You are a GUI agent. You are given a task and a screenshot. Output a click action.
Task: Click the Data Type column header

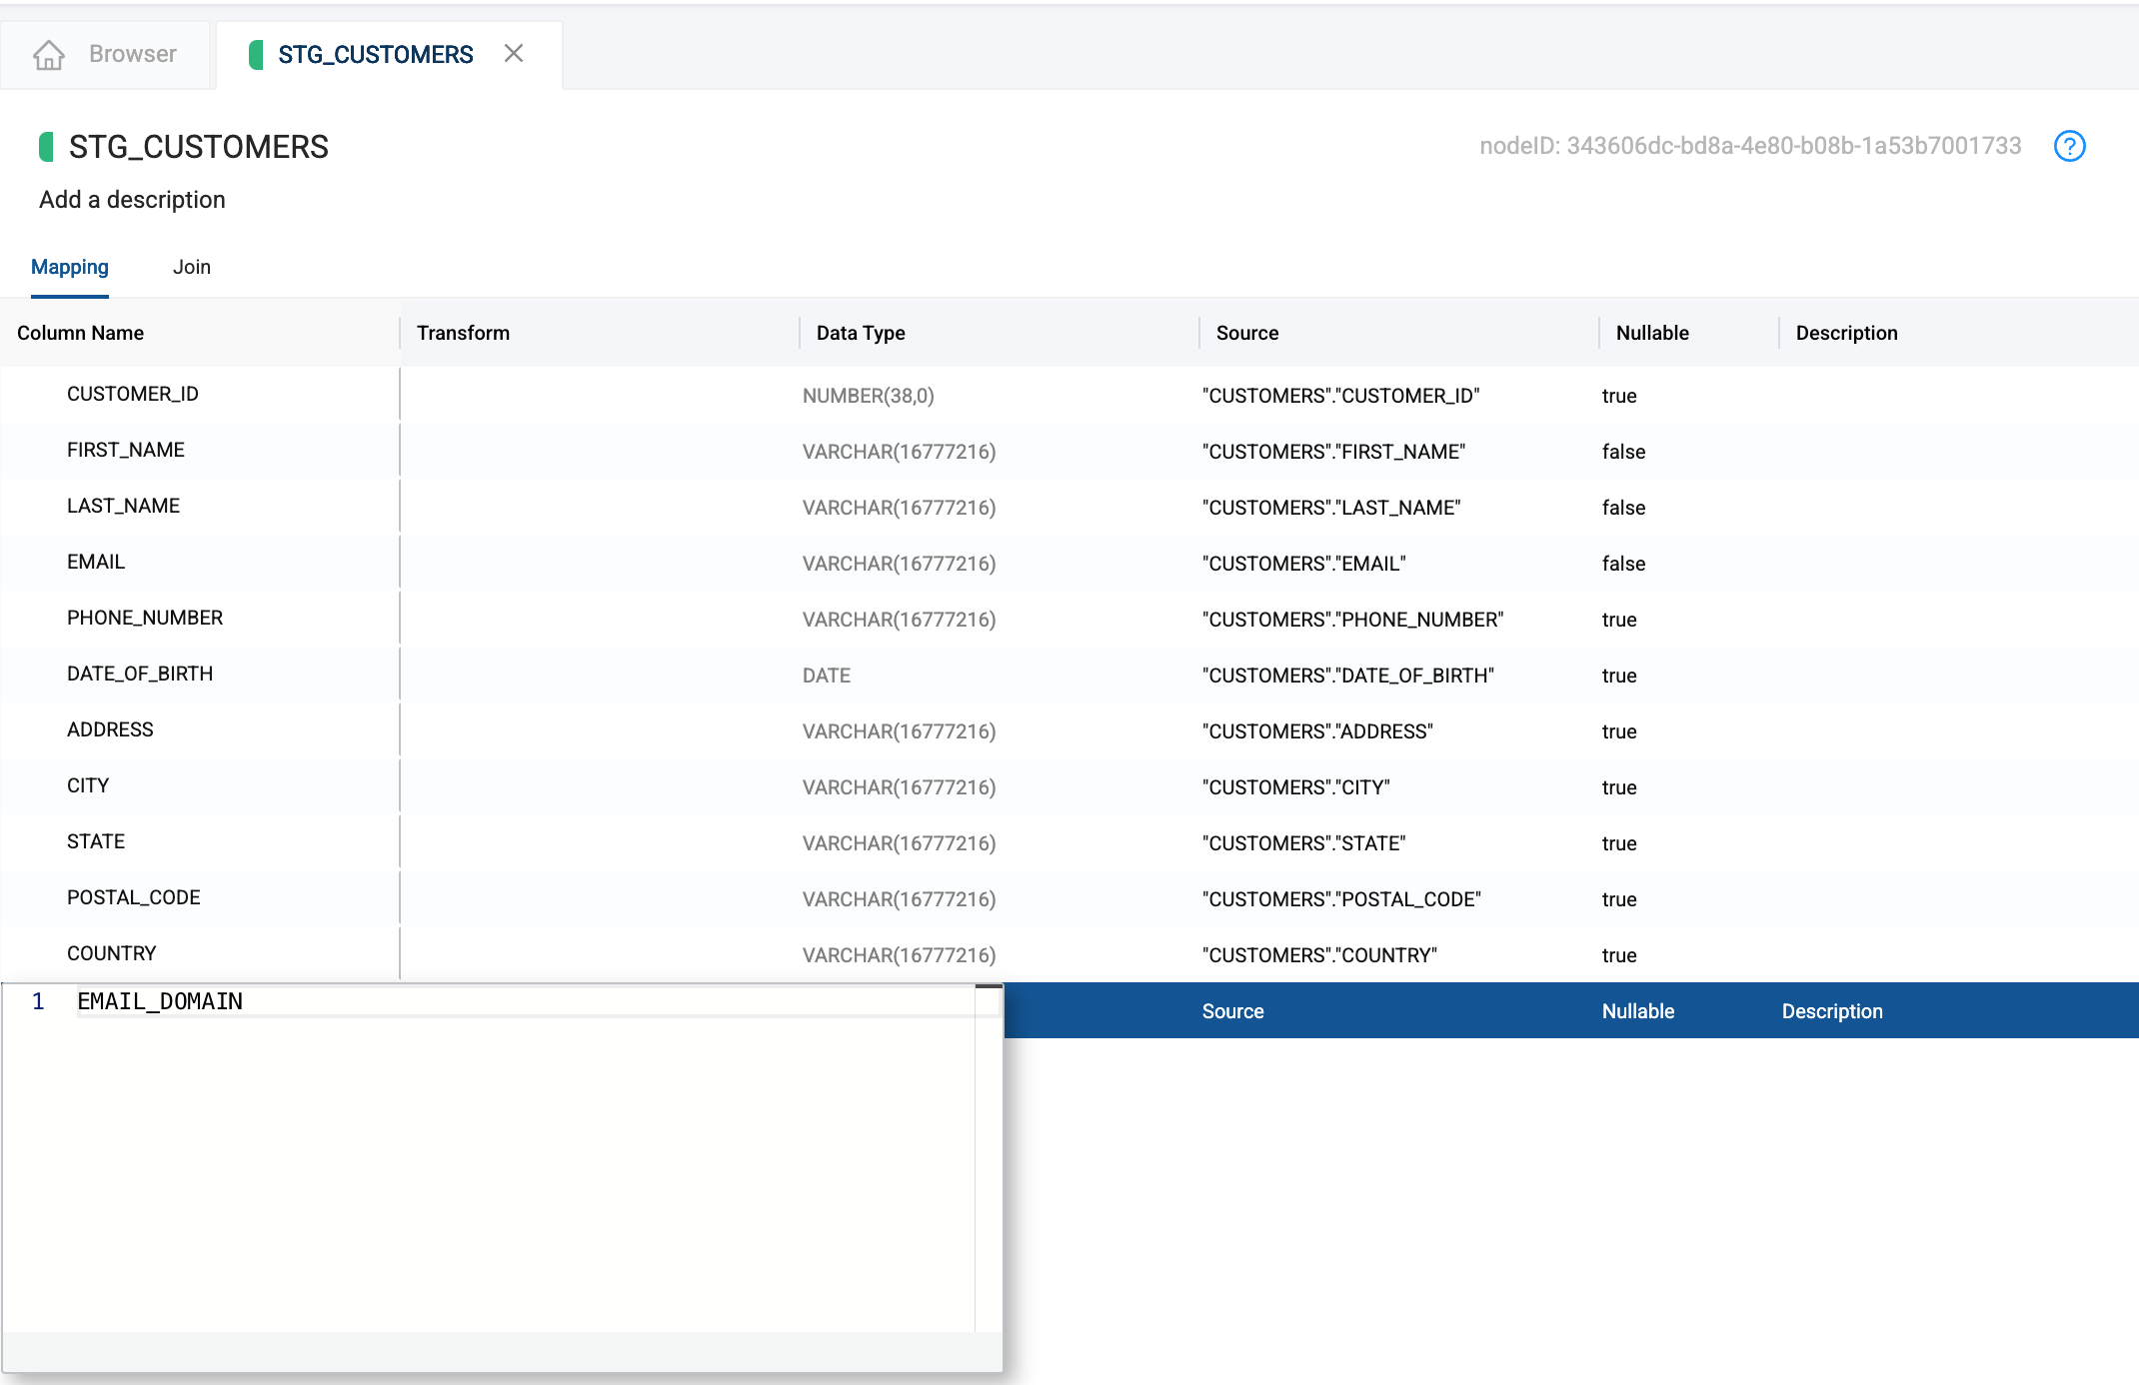pos(860,333)
